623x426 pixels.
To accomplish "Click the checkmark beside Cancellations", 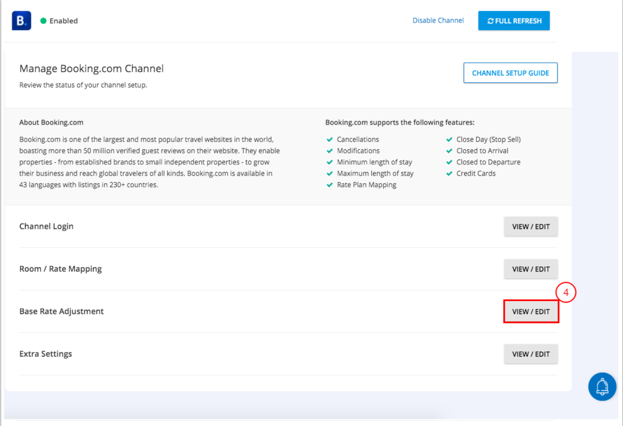I will [330, 139].
